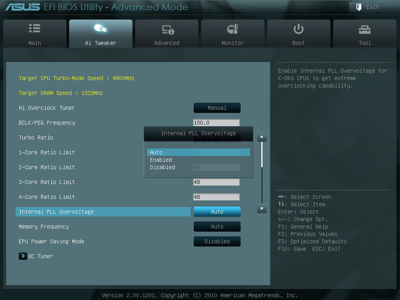Click Target DRAM Speed 1333MHz text
This screenshot has width=400, height=300.
click(61, 93)
